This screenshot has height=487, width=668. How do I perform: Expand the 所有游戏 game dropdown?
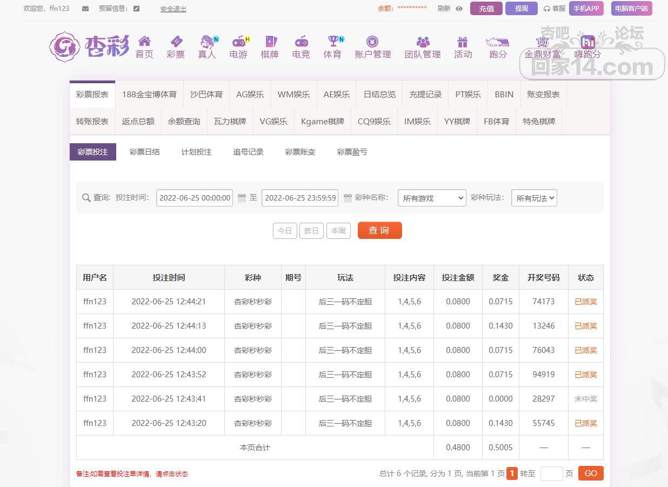[431, 198]
